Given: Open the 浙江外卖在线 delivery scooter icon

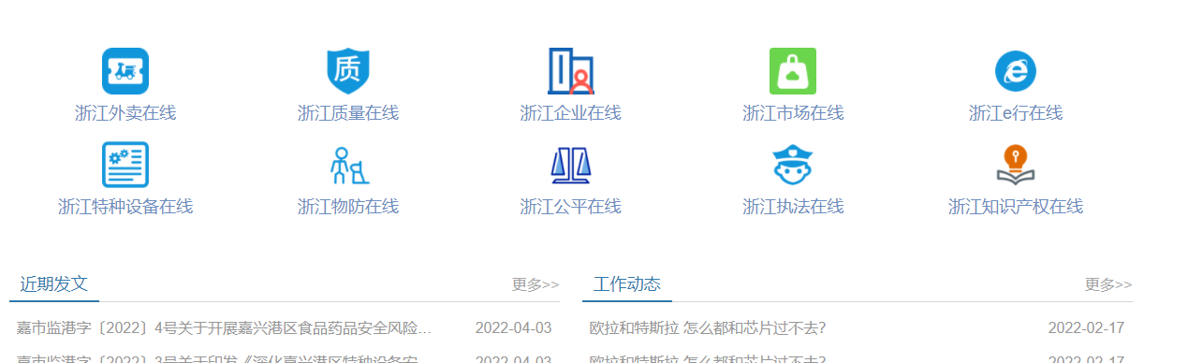Looking at the screenshot, I should tap(125, 71).
